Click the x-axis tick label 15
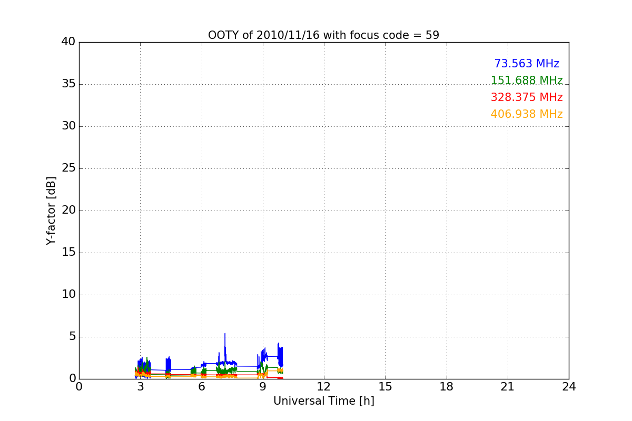Screen dimensions: 632x421 coord(385,386)
